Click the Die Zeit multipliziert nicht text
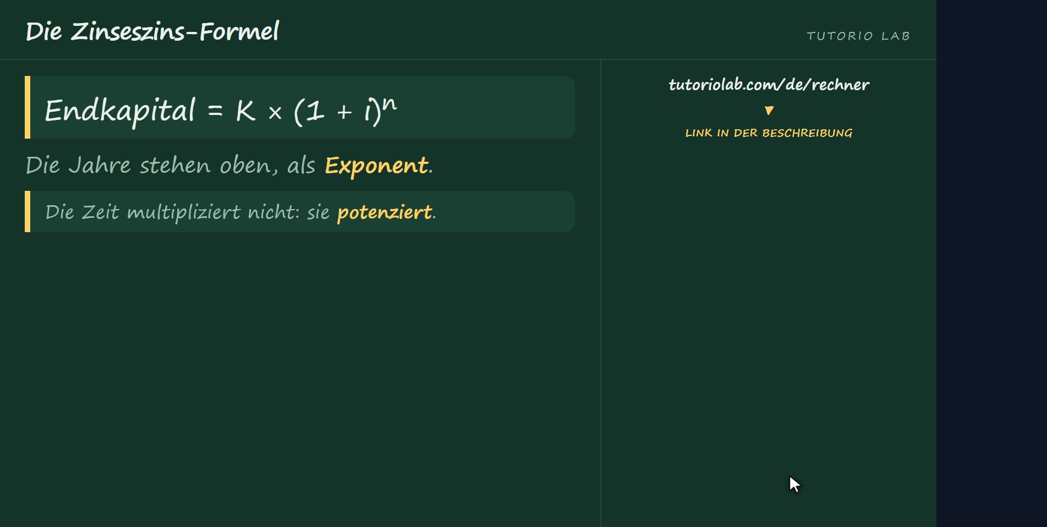 click(172, 212)
